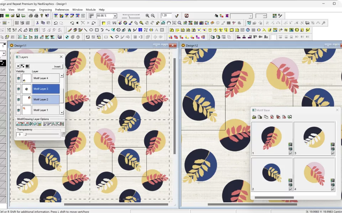Toggle visibility of Motif Layer 1

(19, 110)
